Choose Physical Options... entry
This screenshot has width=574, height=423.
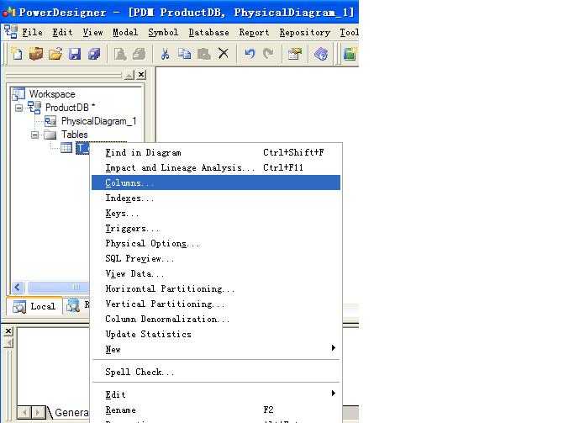click(216, 243)
